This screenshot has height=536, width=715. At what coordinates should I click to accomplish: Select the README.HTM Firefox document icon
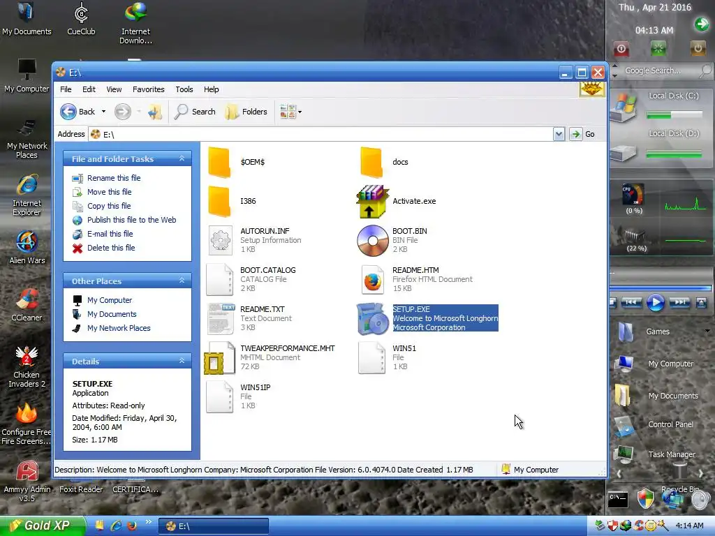point(373,279)
